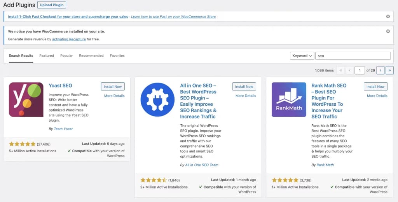Click All in One SEO star rating

154,180
